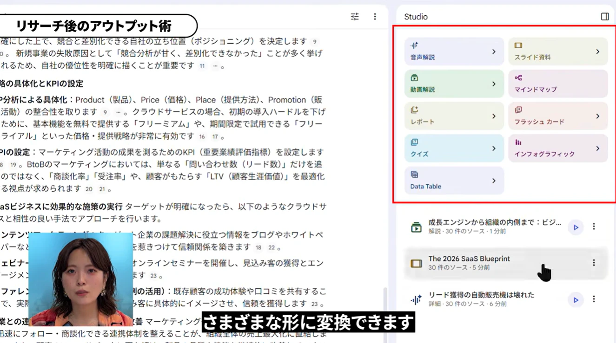Image resolution: width=616 pixels, height=343 pixels.
Task: Generate a 音声解説 audio overview
Action: pyautogui.click(x=454, y=52)
